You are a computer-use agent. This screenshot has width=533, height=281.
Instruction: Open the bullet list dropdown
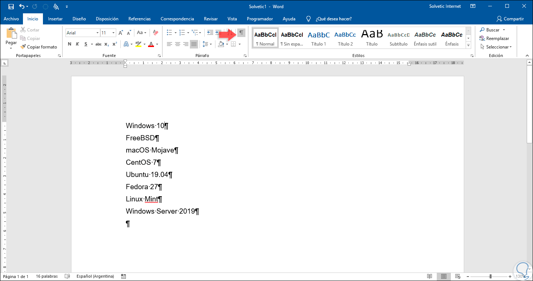[x=175, y=33]
